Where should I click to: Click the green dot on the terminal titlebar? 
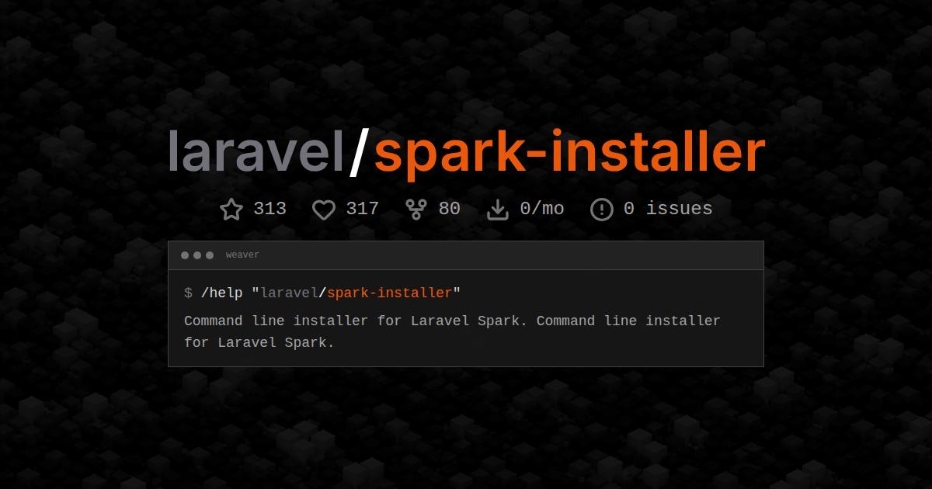point(209,254)
